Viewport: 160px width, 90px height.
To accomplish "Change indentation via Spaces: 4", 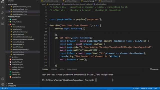I will click(144, 88).
